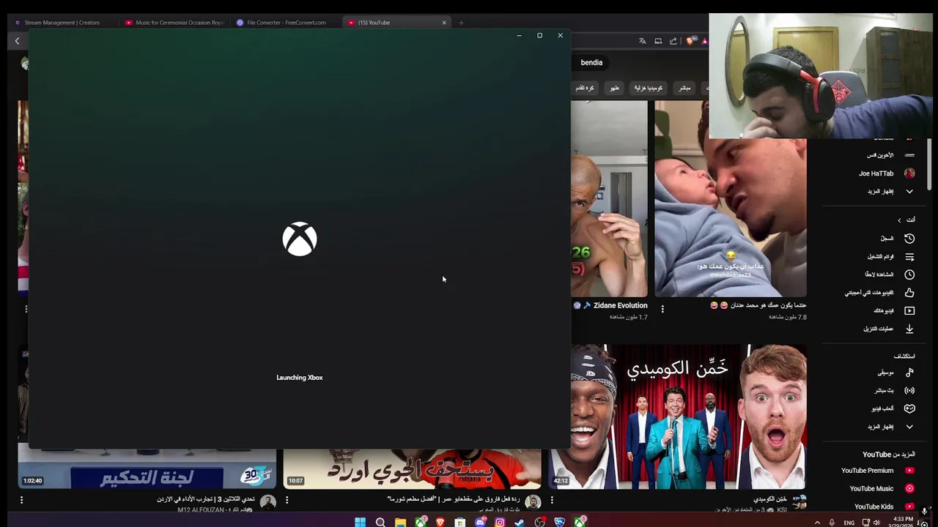Open Your Videos play icon in sidebar
This screenshot has height=527, width=938.
point(909,310)
